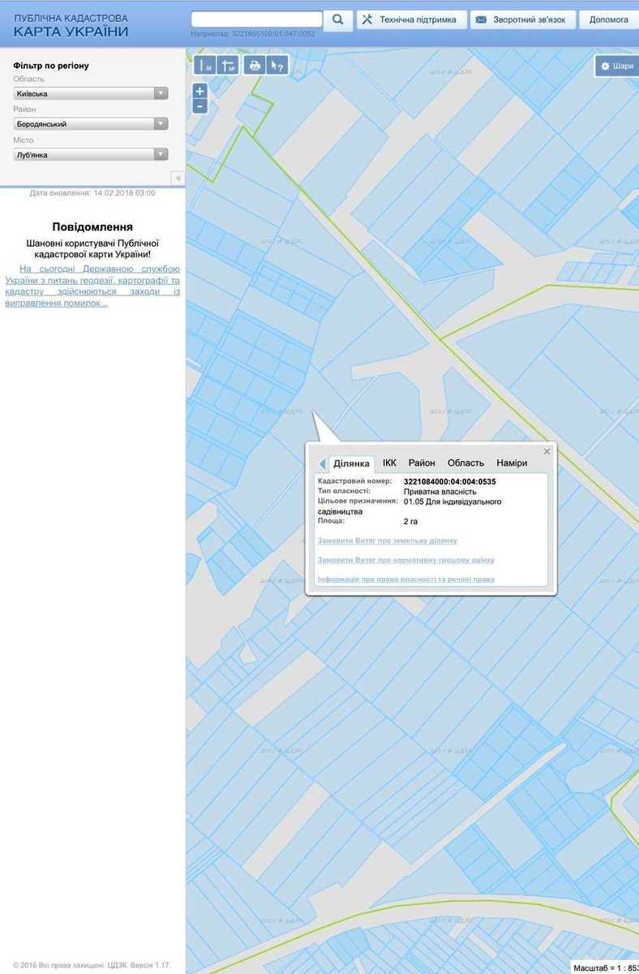Open the Район dropdown showing Бородянський
Screen dimensions: 639x974
[91, 124]
